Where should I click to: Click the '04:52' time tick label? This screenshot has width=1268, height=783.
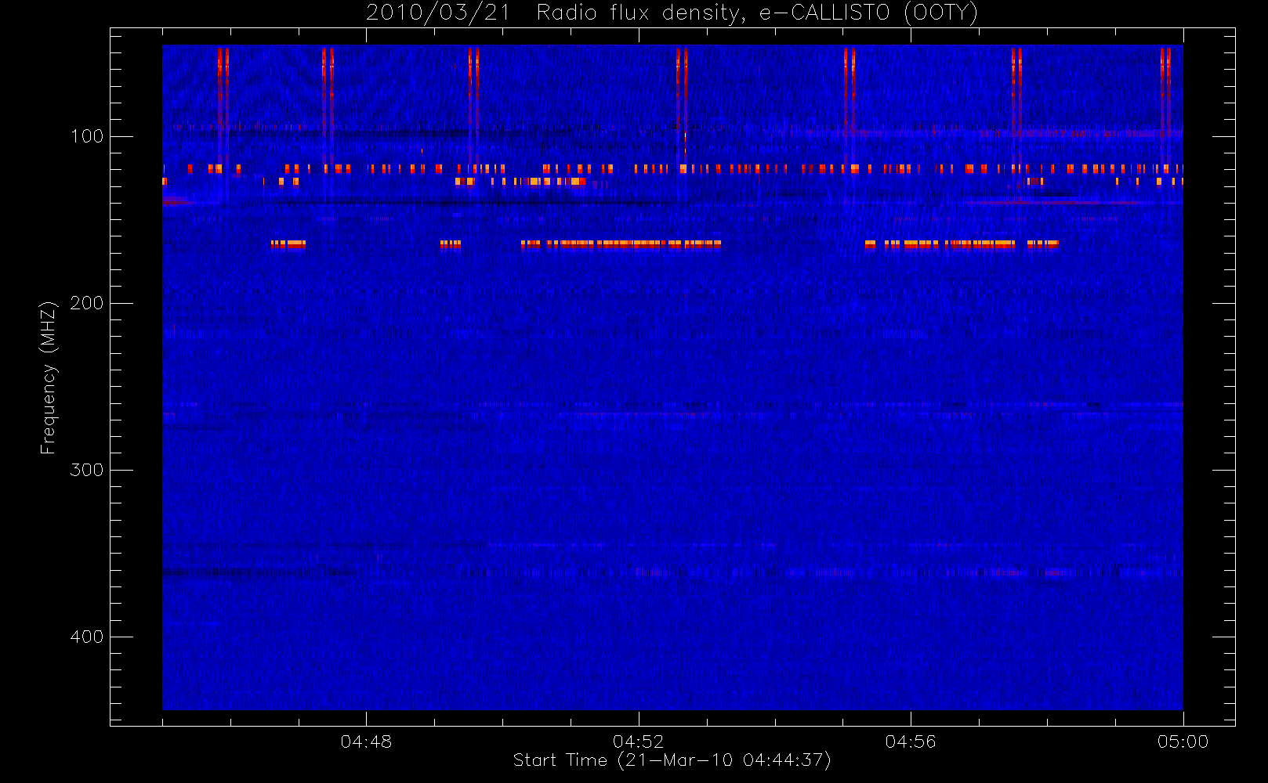638,742
